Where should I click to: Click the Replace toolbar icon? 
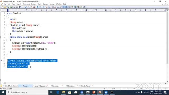point(46,7)
